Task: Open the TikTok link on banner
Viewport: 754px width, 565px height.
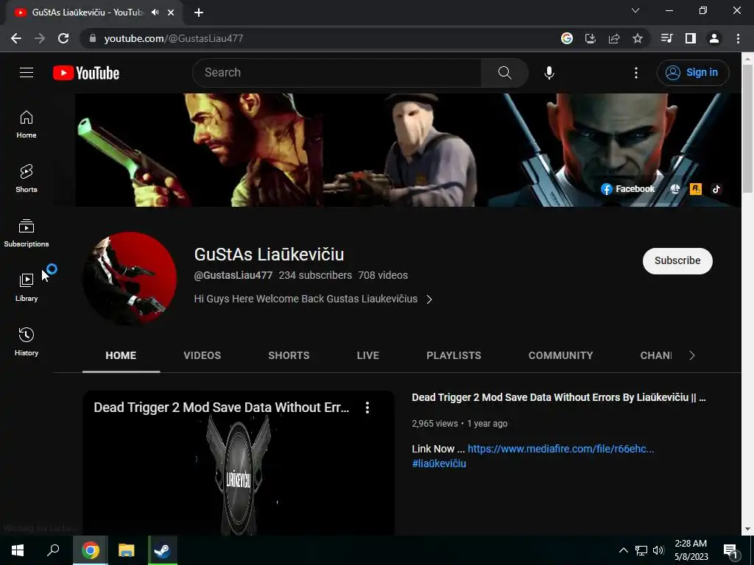Action: (x=716, y=189)
